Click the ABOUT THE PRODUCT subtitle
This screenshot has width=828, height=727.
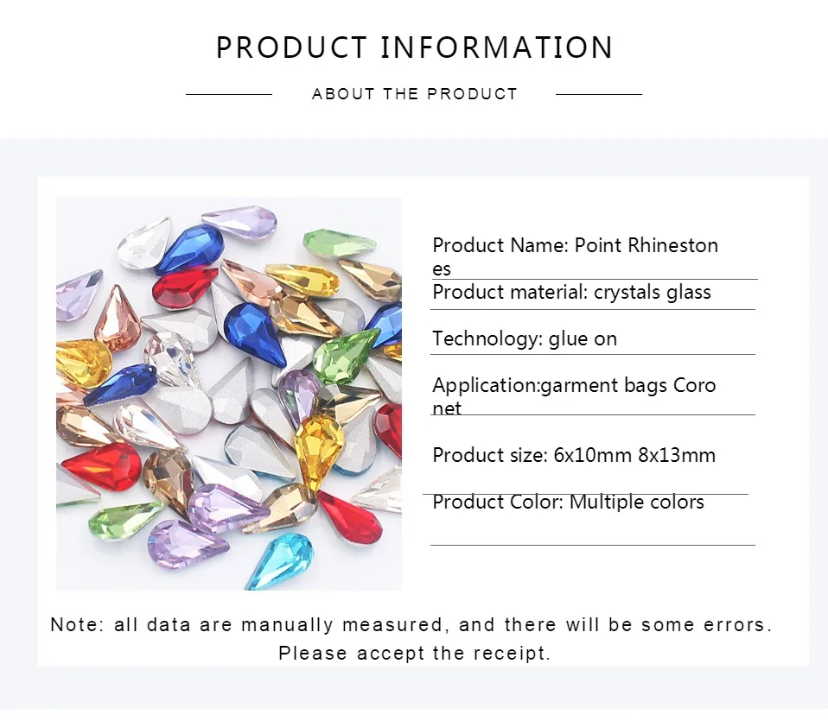coord(415,94)
